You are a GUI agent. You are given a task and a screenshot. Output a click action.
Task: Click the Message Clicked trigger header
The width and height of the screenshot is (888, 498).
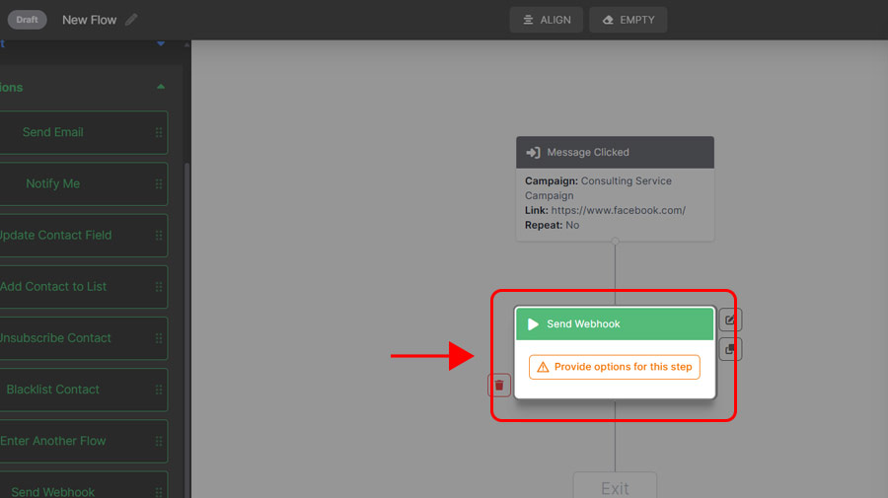tap(615, 153)
